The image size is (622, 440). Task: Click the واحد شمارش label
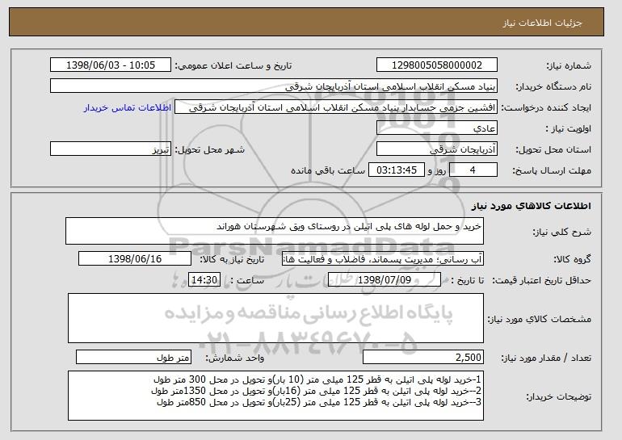[x=234, y=358]
